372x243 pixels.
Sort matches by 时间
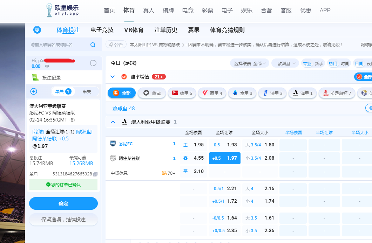point(345,63)
